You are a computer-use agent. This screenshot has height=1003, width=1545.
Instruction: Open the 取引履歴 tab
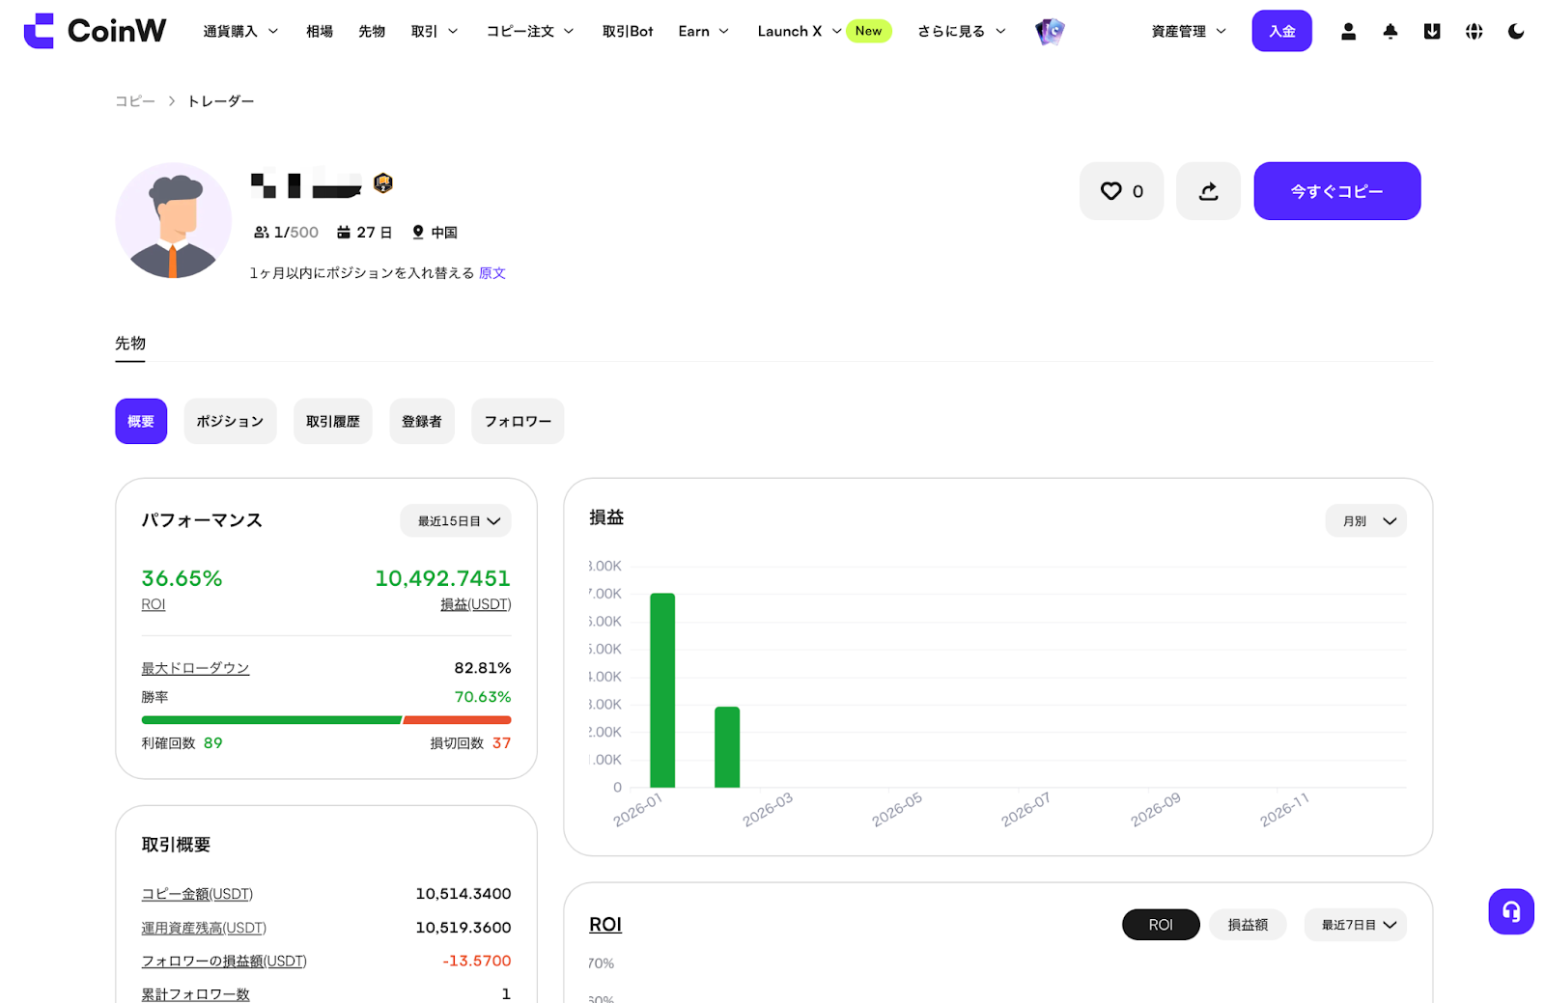(332, 422)
